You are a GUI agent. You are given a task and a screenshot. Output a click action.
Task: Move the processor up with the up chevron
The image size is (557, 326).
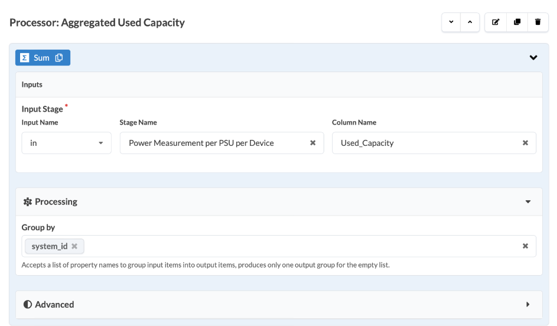(470, 22)
